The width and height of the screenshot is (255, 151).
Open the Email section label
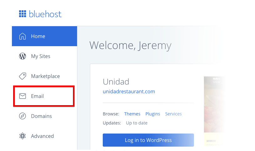(37, 96)
